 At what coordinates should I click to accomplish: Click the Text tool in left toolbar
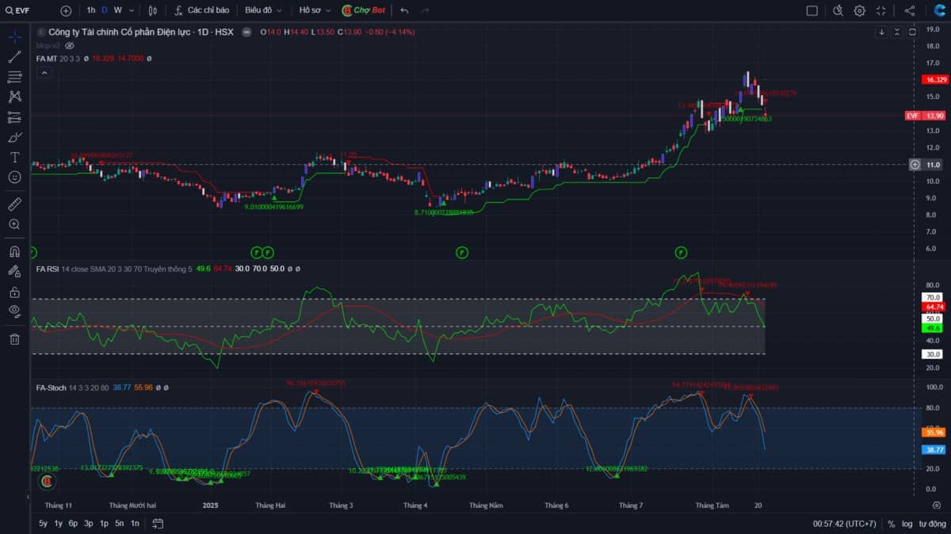(x=14, y=157)
